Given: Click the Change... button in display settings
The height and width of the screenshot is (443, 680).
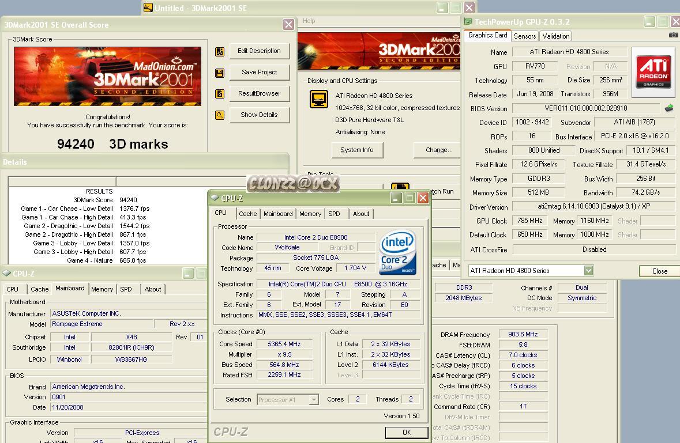Looking at the screenshot, I should [x=438, y=150].
